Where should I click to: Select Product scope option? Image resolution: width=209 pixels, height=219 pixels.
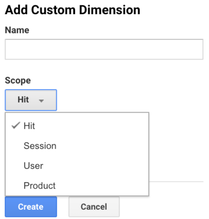[40, 186]
